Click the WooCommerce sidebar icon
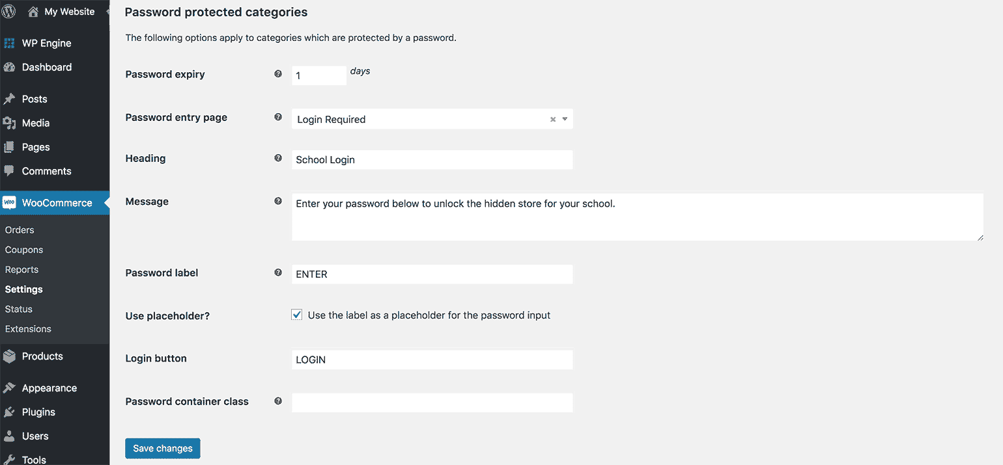The width and height of the screenshot is (1003, 465). click(x=9, y=202)
